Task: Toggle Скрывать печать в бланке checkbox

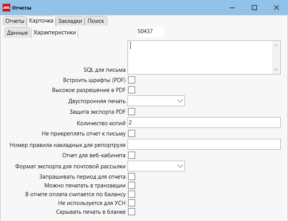Action: 131,211
